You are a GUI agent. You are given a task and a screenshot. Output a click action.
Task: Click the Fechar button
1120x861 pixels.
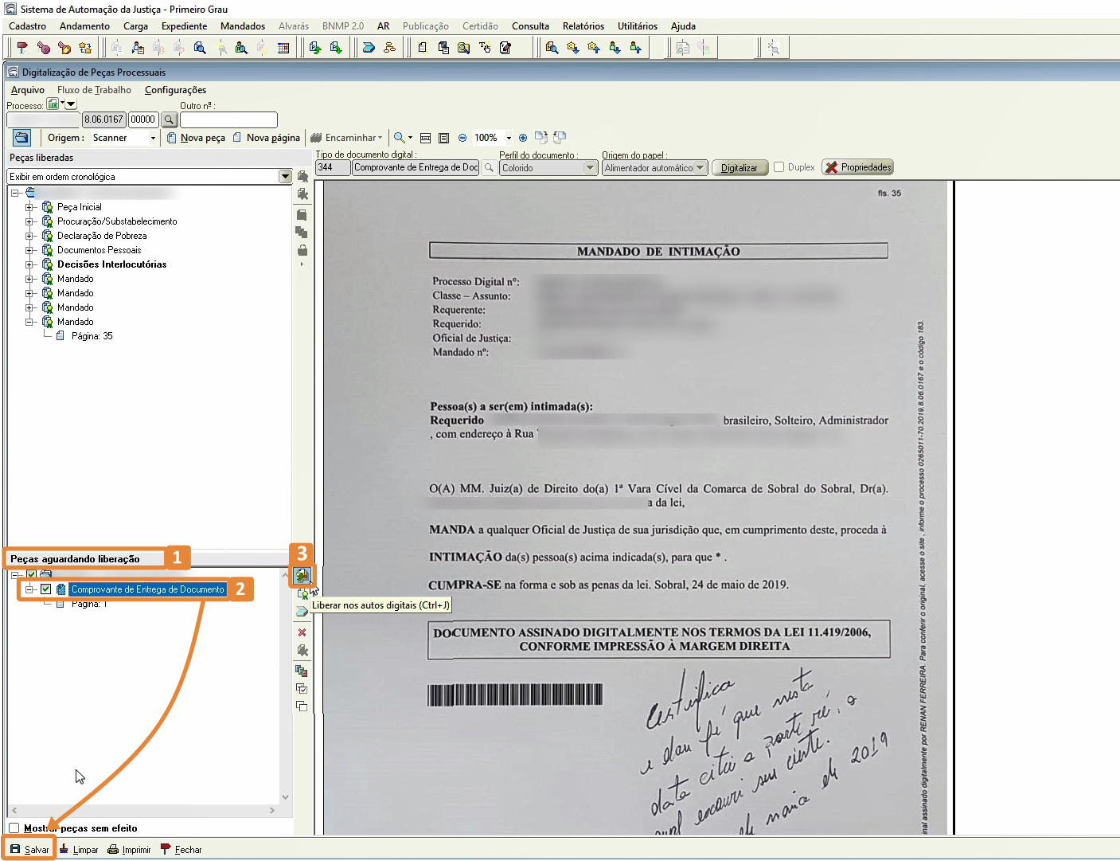(181, 850)
